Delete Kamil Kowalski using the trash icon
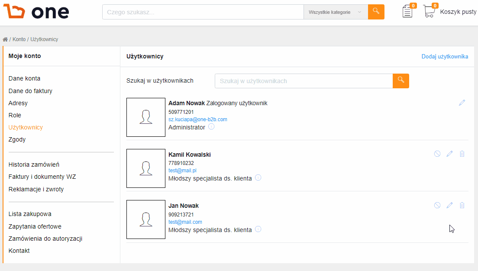478x271 pixels. (462, 154)
